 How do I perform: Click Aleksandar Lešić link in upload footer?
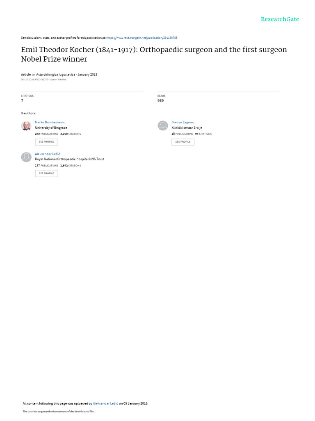click(105, 403)
